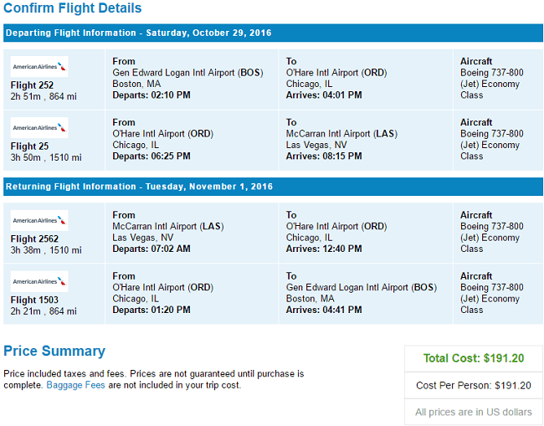Click McCarran Intl Airport (LAS) destination text
Image resolution: width=544 pixels, height=426 pixels.
click(341, 134)
